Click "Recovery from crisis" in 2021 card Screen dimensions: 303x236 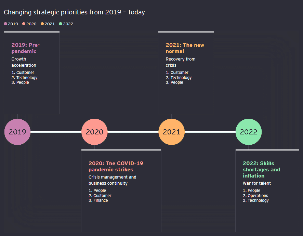[180, 62]
